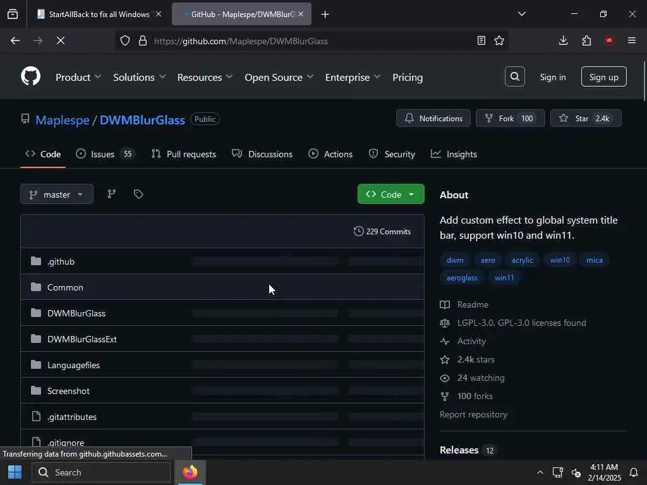Viewport: 647px width, 485px height.
Task: Expand the Resources navigation dropdown
Action: pos(205,77)
